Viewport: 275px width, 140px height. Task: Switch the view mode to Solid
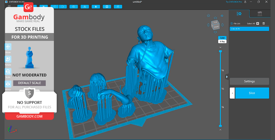pyautogui.click(x=222, y=38)
